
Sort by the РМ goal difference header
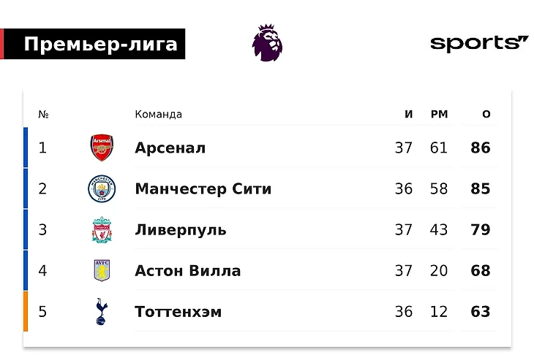[x=439, y=114]
